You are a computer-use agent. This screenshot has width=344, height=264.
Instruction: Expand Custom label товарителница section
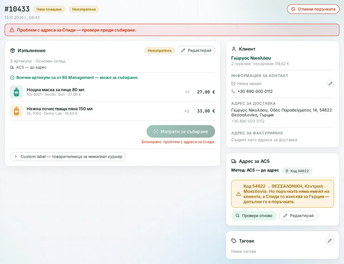pyautogui.click(x=68, y=157)
